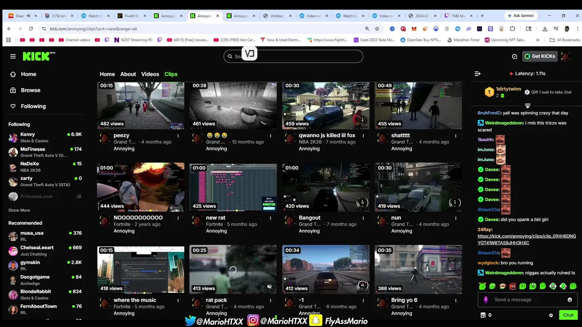Go to Home in the left sidebar
Viewport: 582px width, 327px height.
coord(24,74)
